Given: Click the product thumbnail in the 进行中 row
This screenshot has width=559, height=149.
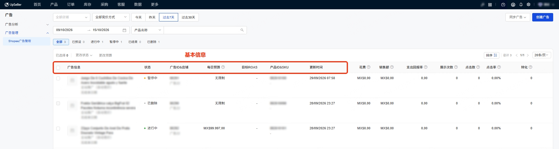Looking at the screenshot, I should (x=72, y=130).
